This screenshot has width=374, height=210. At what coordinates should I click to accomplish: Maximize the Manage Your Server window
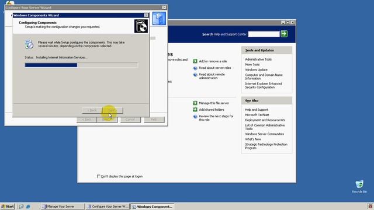point(288,23)
